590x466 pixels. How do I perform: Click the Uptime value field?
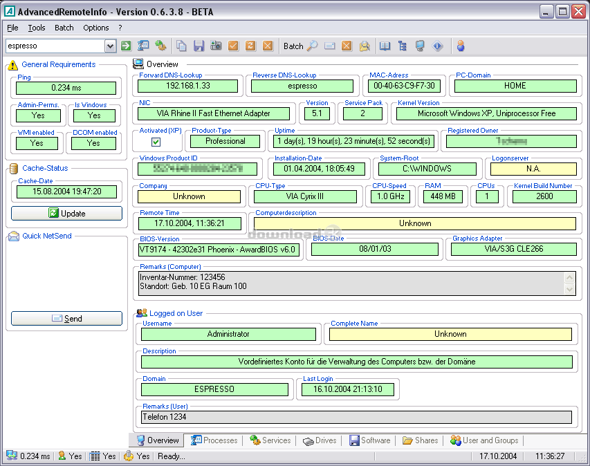coord(353,142)
